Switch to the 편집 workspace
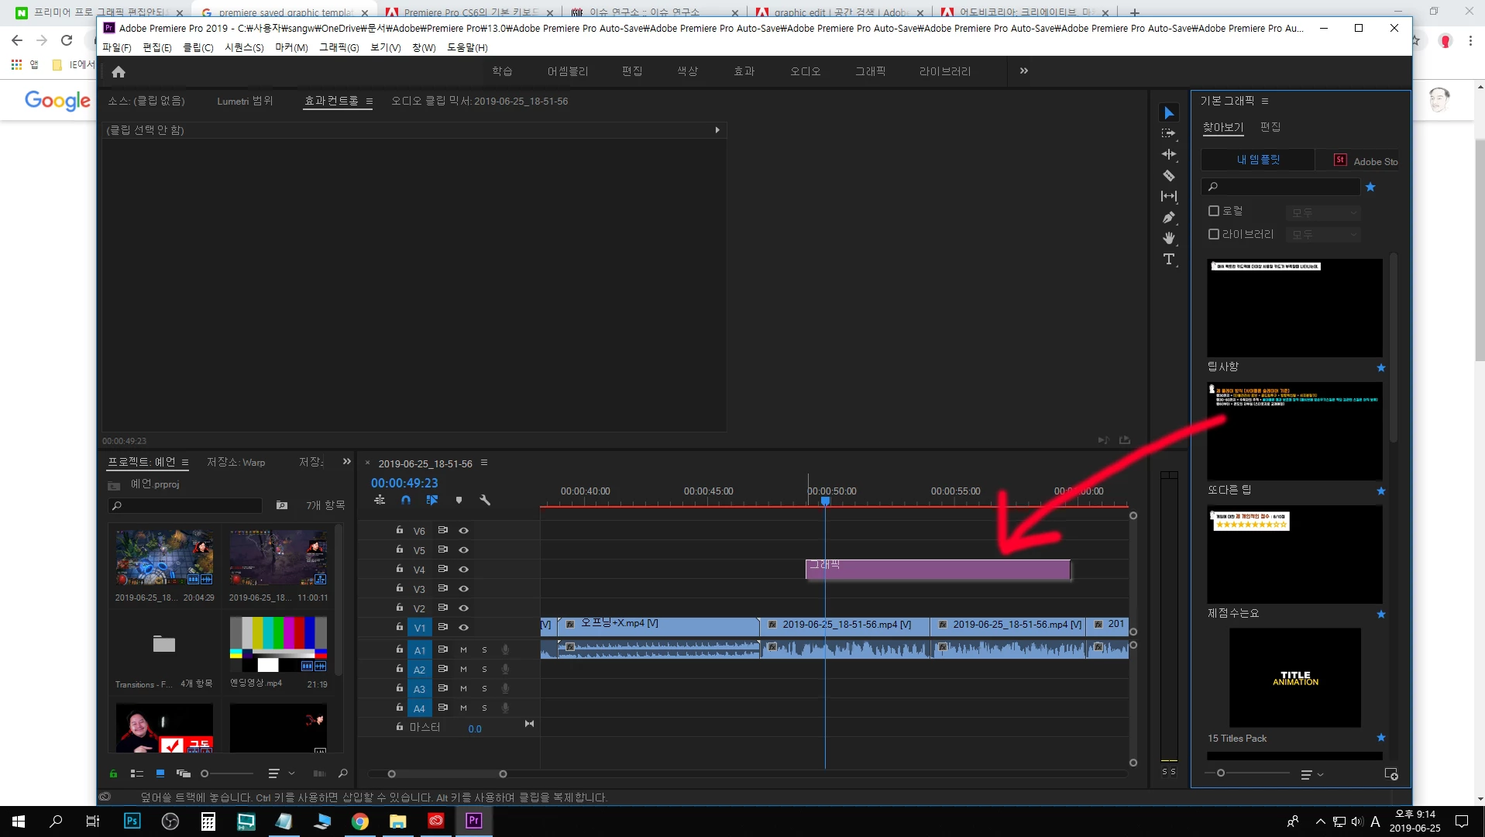The height and width of the screenshot is (837, 1485). [632, 71]
